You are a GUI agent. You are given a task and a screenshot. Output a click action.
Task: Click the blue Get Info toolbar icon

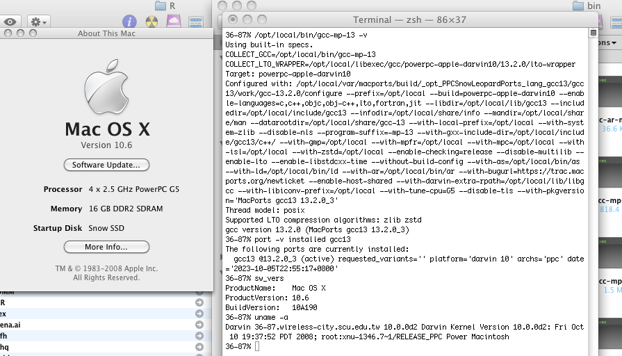tap(129, 22)
